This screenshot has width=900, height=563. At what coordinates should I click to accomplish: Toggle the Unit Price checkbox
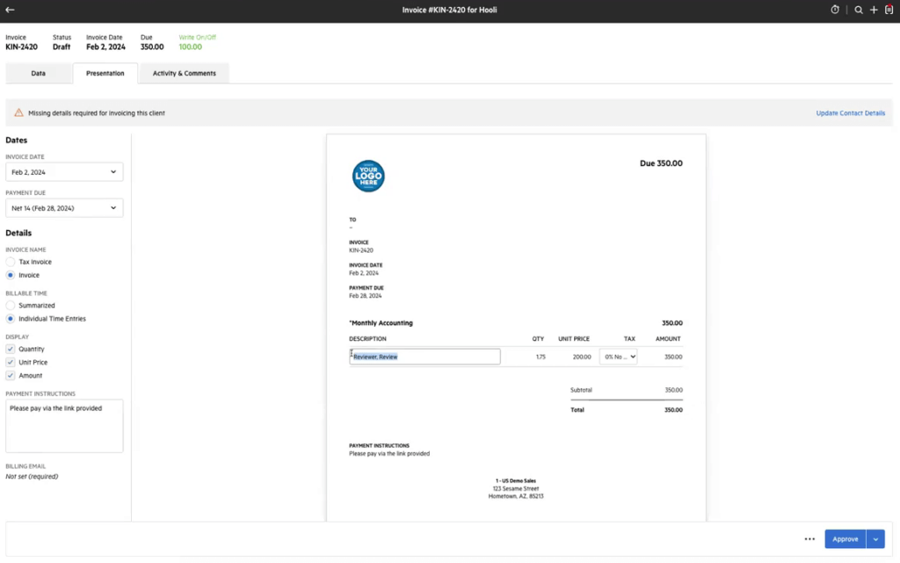(11, 362)
